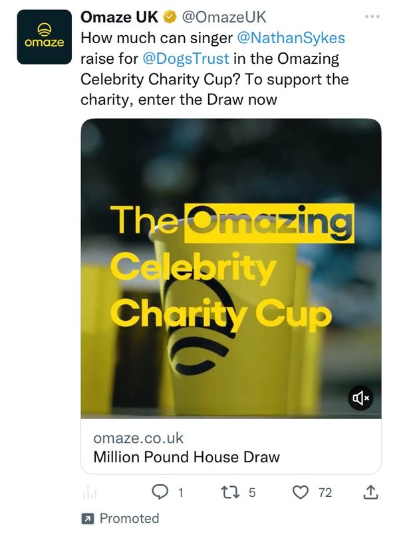The height and width of the screenshot is (540, 399).
Task: Reply to the tweet using speech bubble
Action: coord(160,492)
